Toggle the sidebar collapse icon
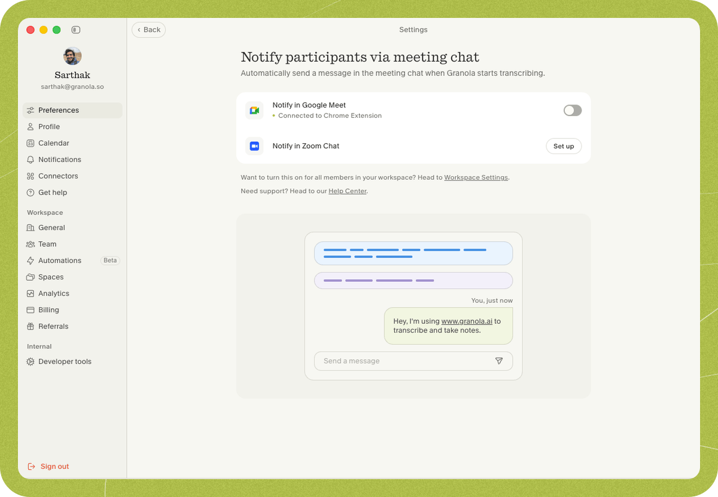718x497 pixels. tap(75, 30)
